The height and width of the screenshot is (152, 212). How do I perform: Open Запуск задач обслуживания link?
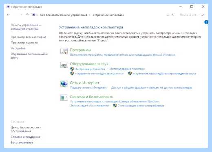tap(89, 105)
